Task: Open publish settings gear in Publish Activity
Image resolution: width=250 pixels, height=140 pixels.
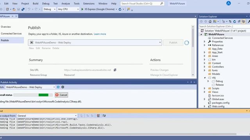Action: click(x=63, y=87)
